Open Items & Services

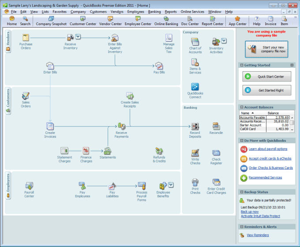195,62
